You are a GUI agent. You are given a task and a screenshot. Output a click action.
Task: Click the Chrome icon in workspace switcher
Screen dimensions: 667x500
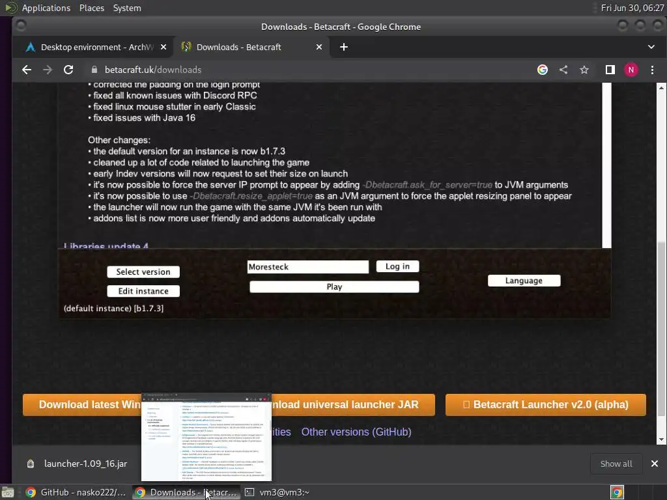617,492
